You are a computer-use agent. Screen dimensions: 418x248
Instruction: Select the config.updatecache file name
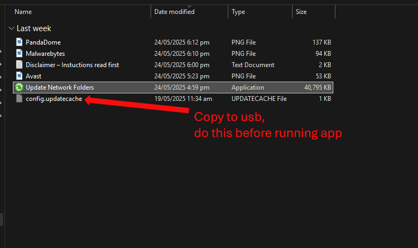[54, 99]
